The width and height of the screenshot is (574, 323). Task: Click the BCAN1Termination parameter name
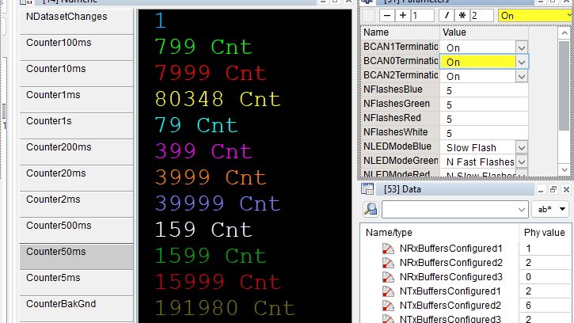point(401,47)
